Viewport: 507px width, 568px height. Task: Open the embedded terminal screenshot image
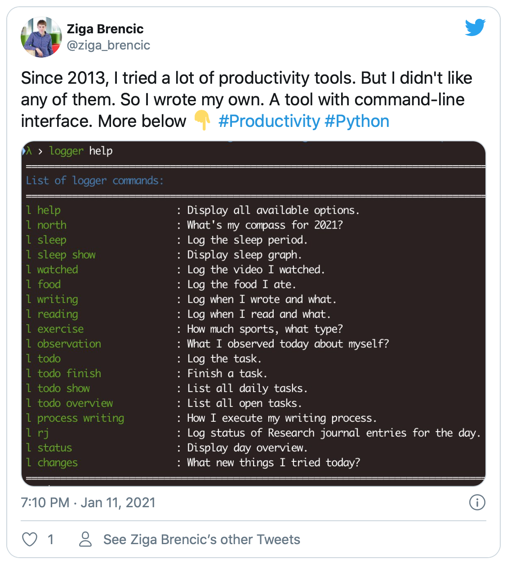(253, 313)
